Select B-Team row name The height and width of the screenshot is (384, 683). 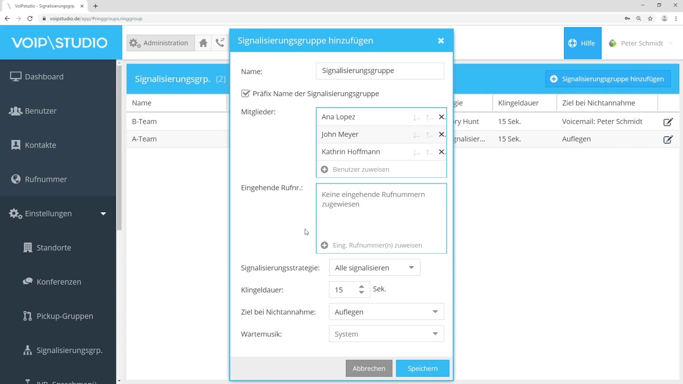[144, 122]
